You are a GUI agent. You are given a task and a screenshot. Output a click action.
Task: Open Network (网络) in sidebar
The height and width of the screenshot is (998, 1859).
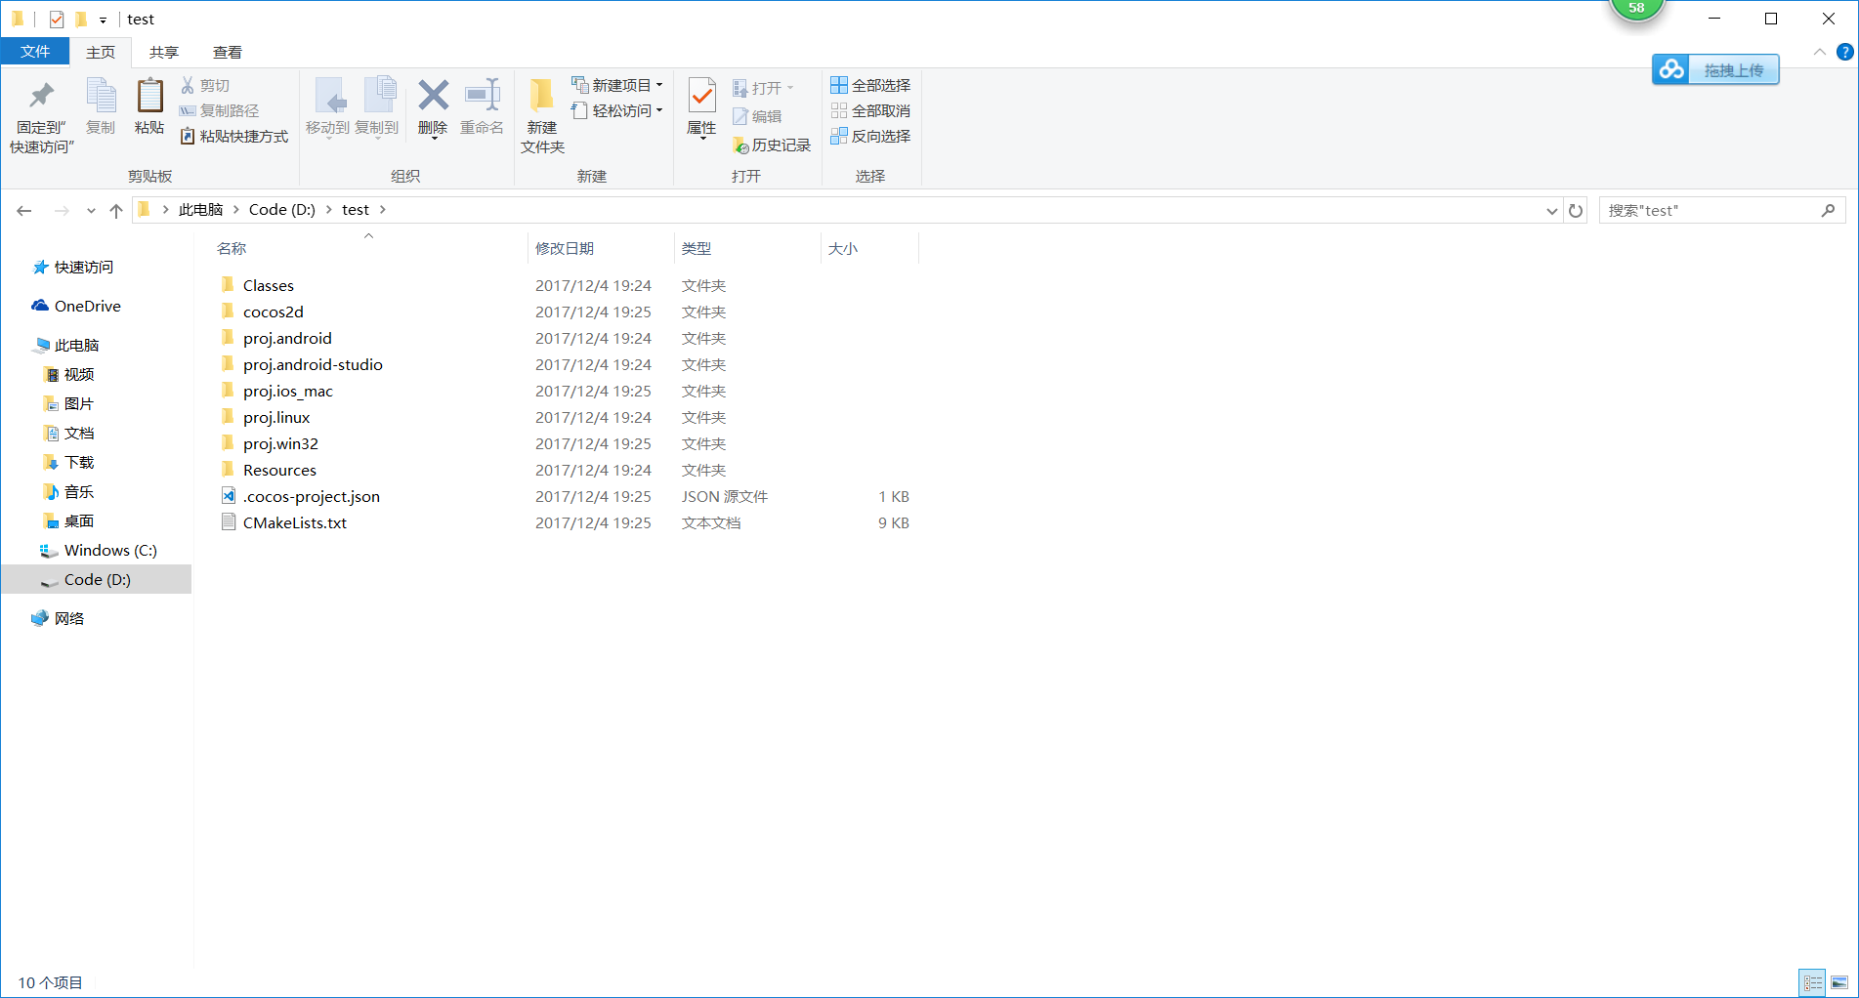point(68,618)
